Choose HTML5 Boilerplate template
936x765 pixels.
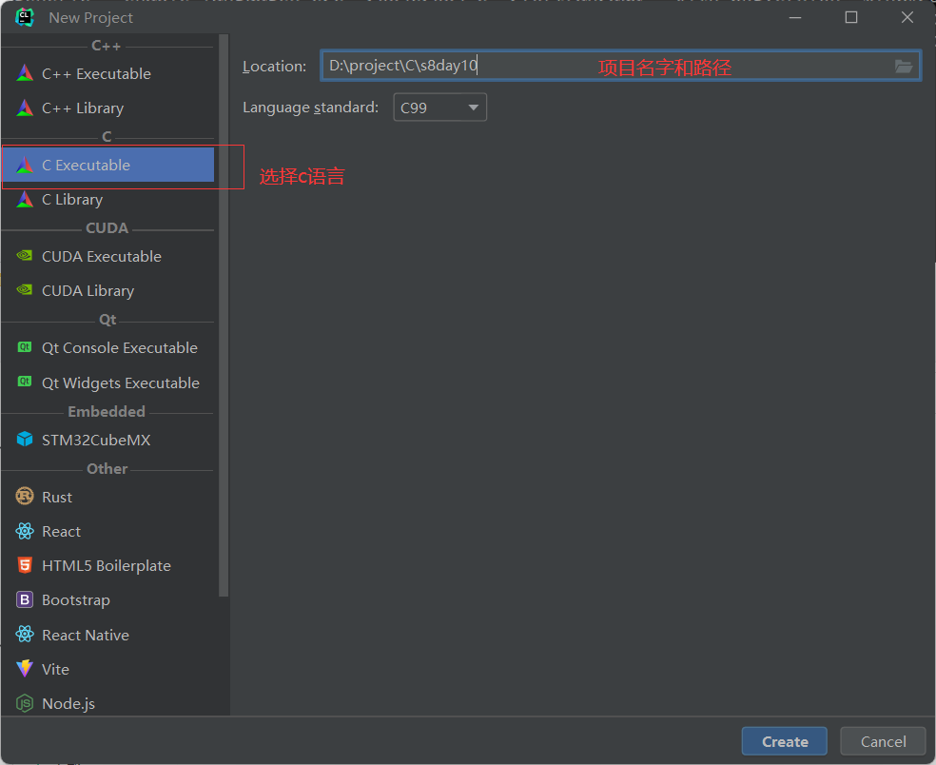click(107, 565)
